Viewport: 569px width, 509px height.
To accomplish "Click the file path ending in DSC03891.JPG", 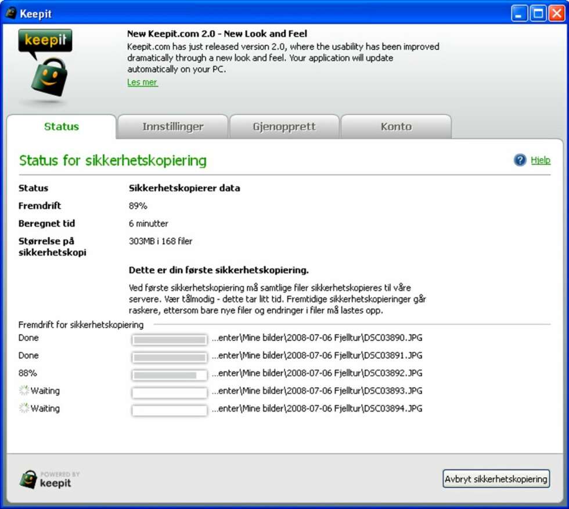I will (317, 355).
